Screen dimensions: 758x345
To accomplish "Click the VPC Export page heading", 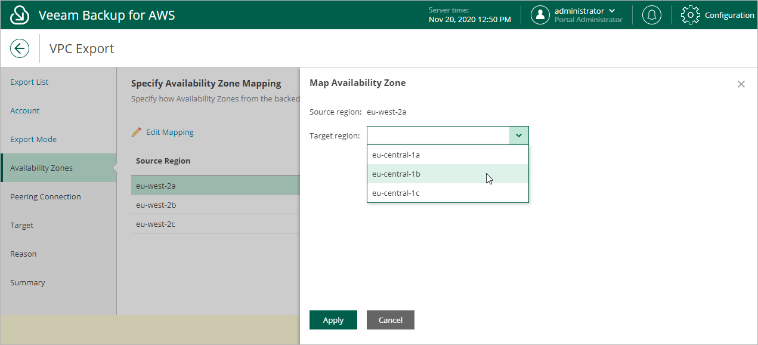I will [x=82, y=48].
